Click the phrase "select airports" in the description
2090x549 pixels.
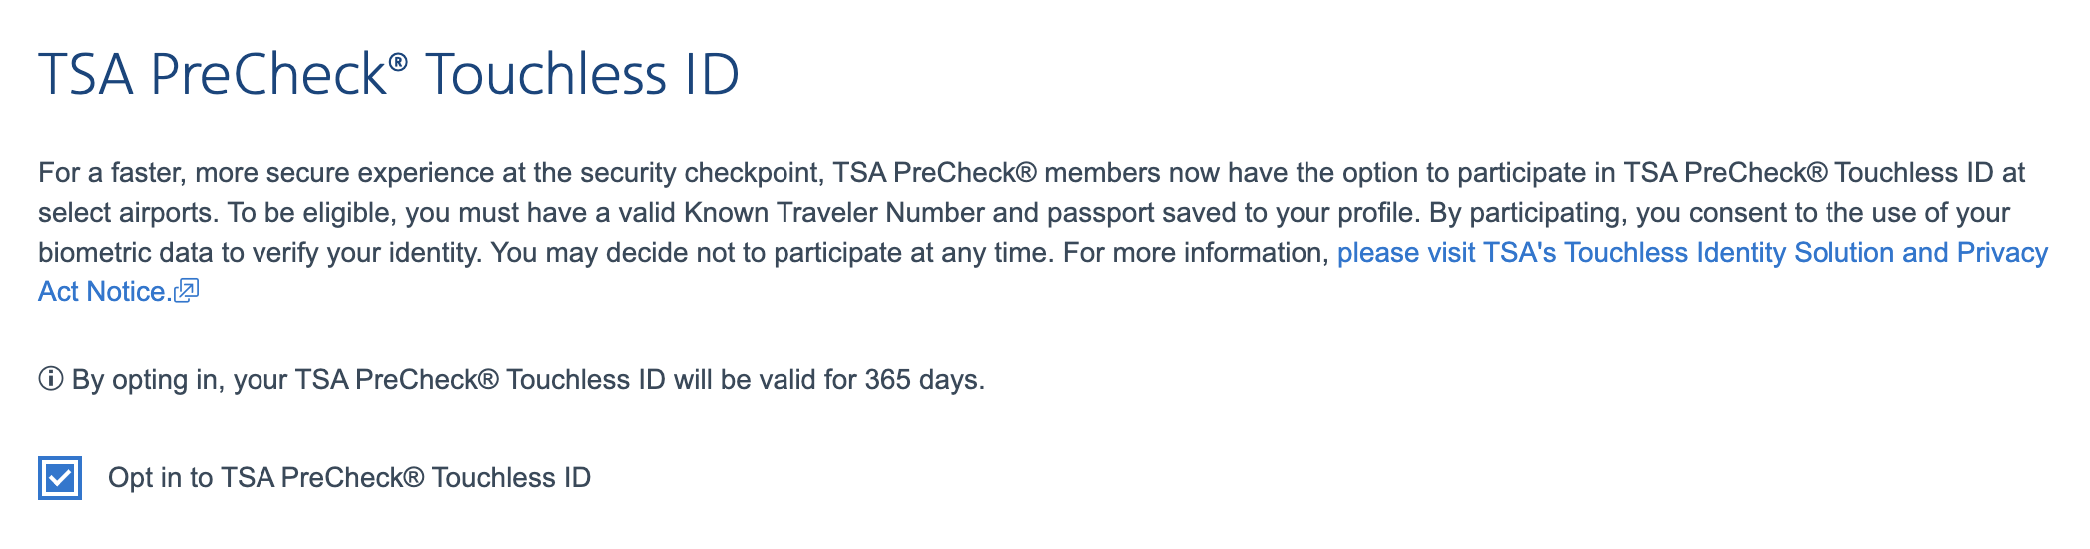coord(126,213)
